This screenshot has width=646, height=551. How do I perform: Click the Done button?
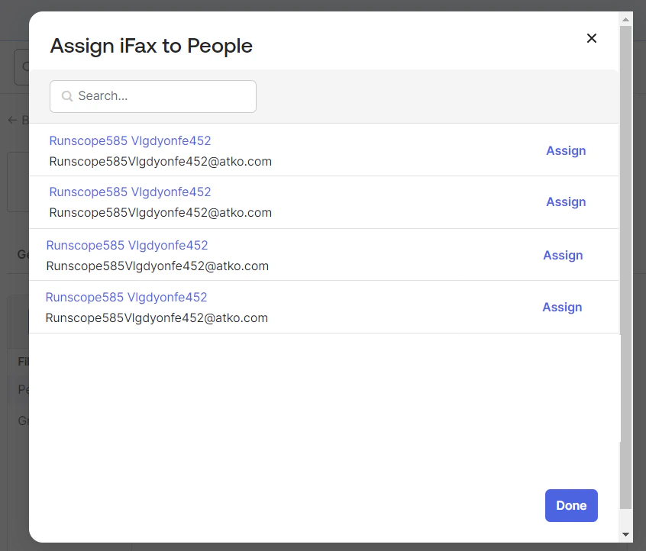571,505
